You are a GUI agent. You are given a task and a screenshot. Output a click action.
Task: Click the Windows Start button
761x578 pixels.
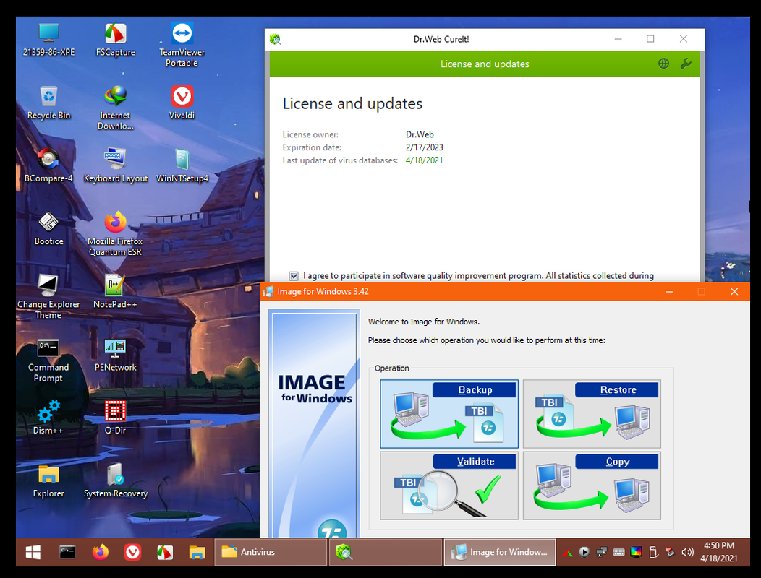point(33,552)
